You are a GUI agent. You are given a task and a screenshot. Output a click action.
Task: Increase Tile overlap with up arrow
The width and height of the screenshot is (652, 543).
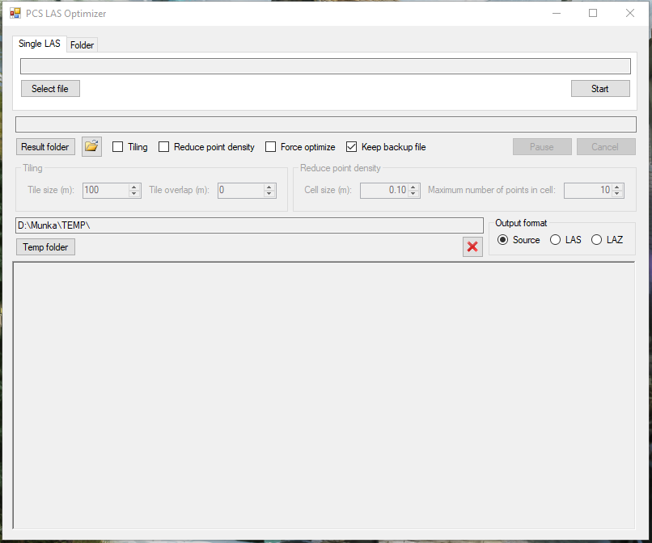(269, 187)
